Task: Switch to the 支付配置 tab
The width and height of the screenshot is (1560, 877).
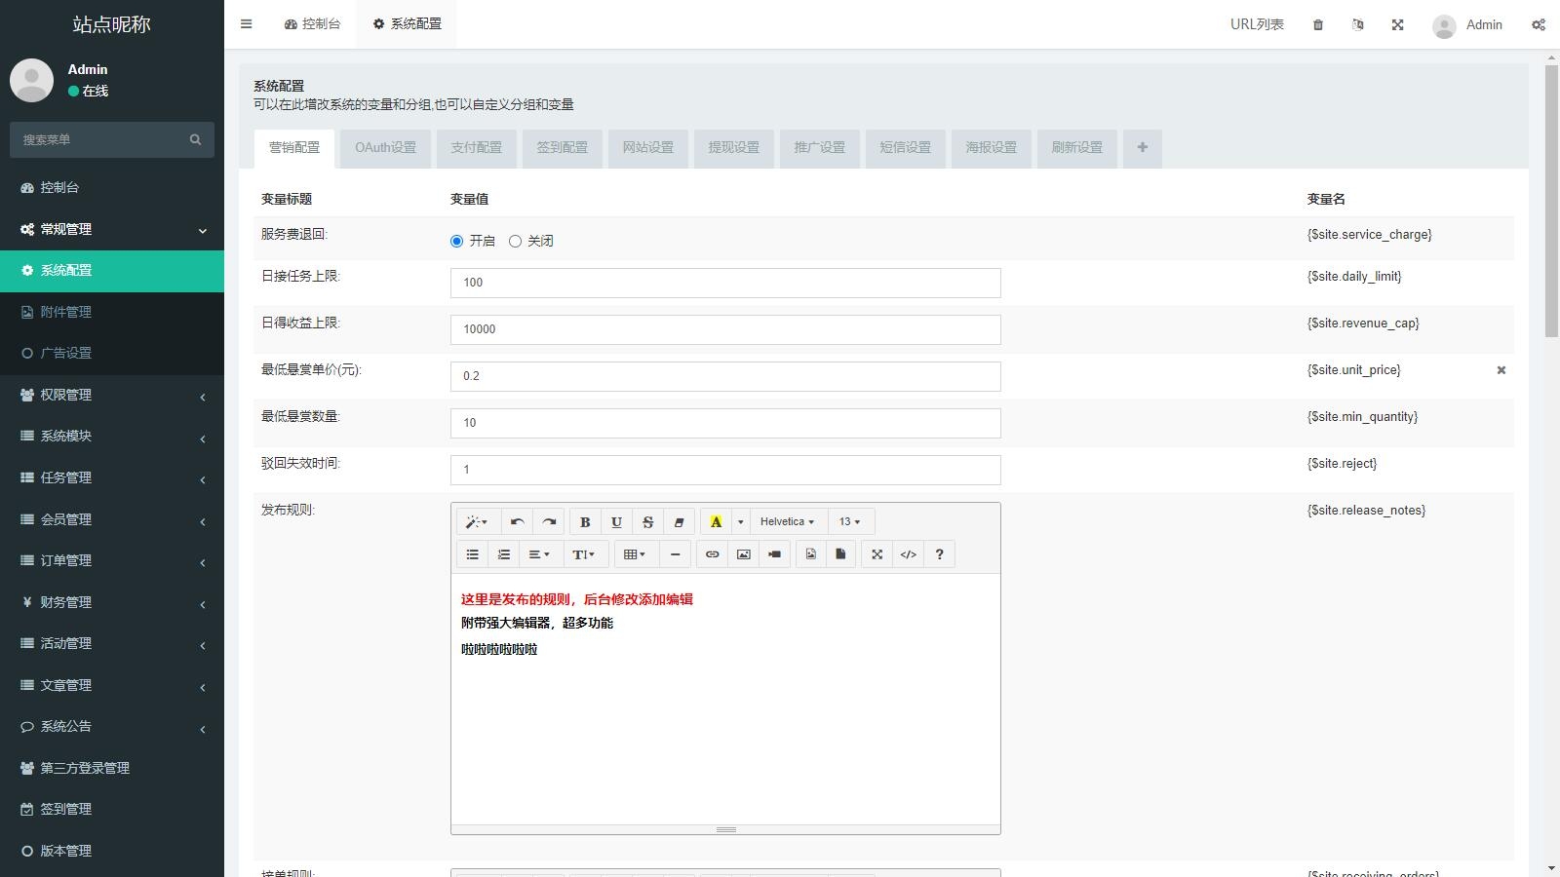Action: [x=476, y=148]
